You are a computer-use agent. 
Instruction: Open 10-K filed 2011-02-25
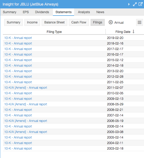pos(18,82)
